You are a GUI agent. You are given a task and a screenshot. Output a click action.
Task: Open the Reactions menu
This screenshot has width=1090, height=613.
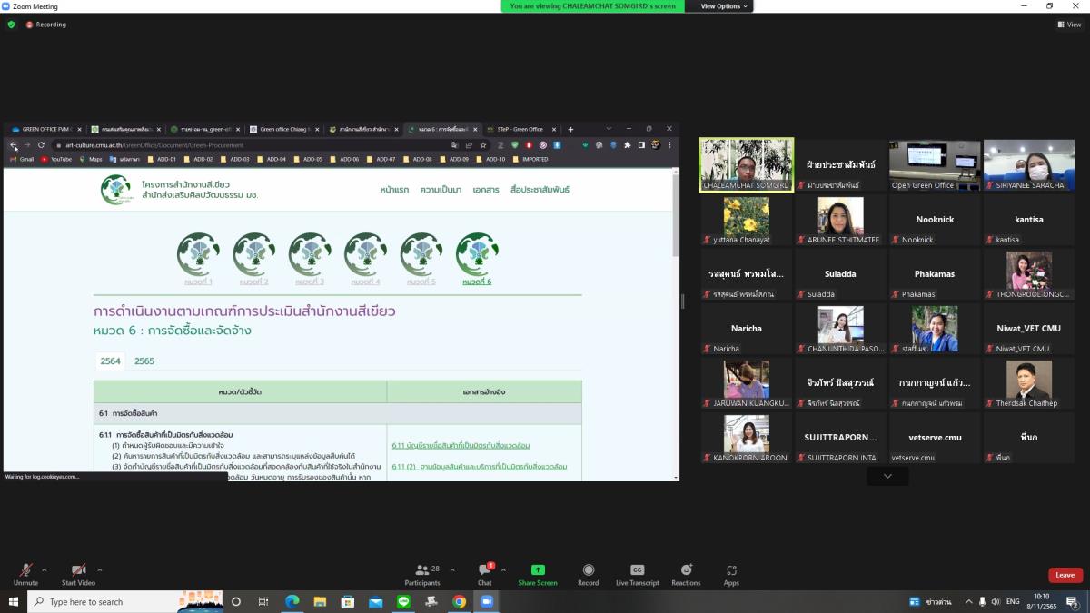click(686, 570)
